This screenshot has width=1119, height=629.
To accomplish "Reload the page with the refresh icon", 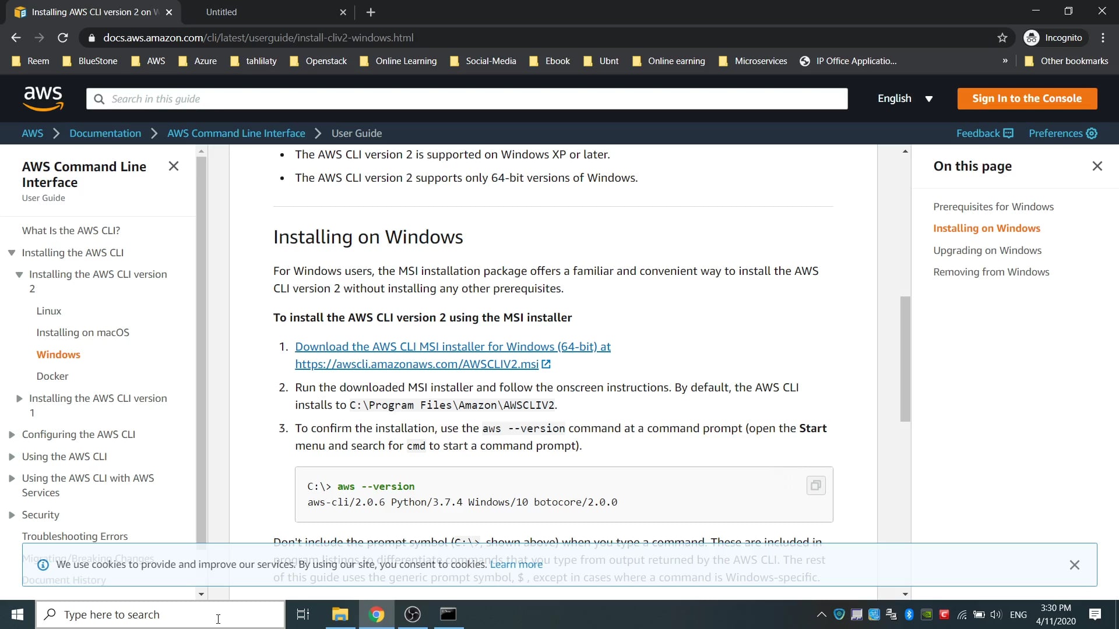I will click(x=62, y=37).
